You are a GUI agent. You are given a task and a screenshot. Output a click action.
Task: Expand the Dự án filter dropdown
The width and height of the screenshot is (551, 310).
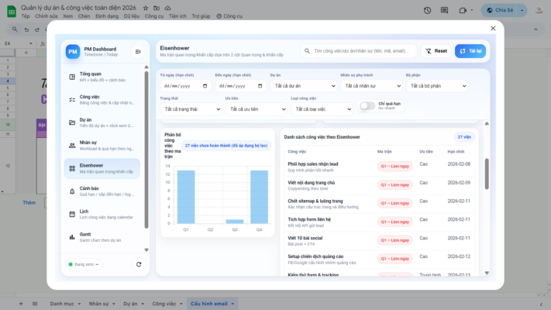coord(303,86)
